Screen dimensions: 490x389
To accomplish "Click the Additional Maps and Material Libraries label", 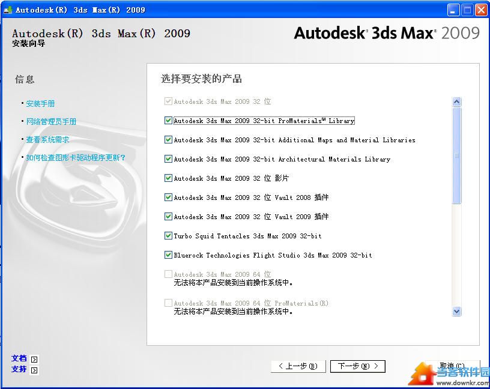I will pyautogui.click(x=294, y=140).
